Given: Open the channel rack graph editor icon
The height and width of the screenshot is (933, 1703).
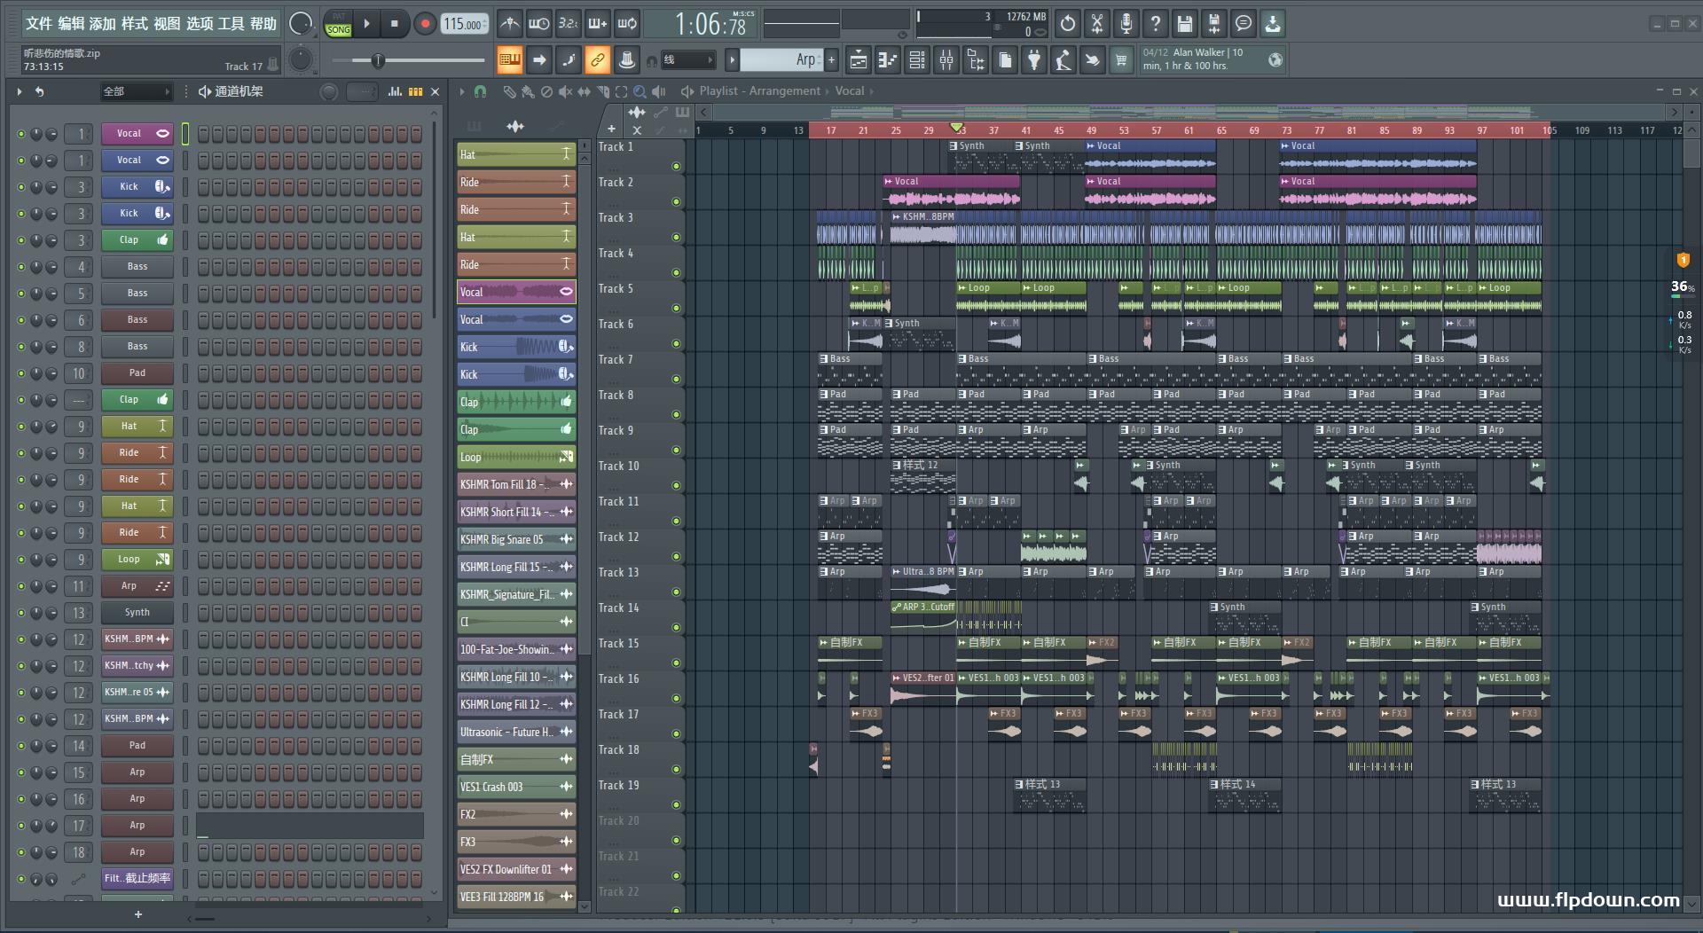Looking at the screenshot, I should point(395,91).
